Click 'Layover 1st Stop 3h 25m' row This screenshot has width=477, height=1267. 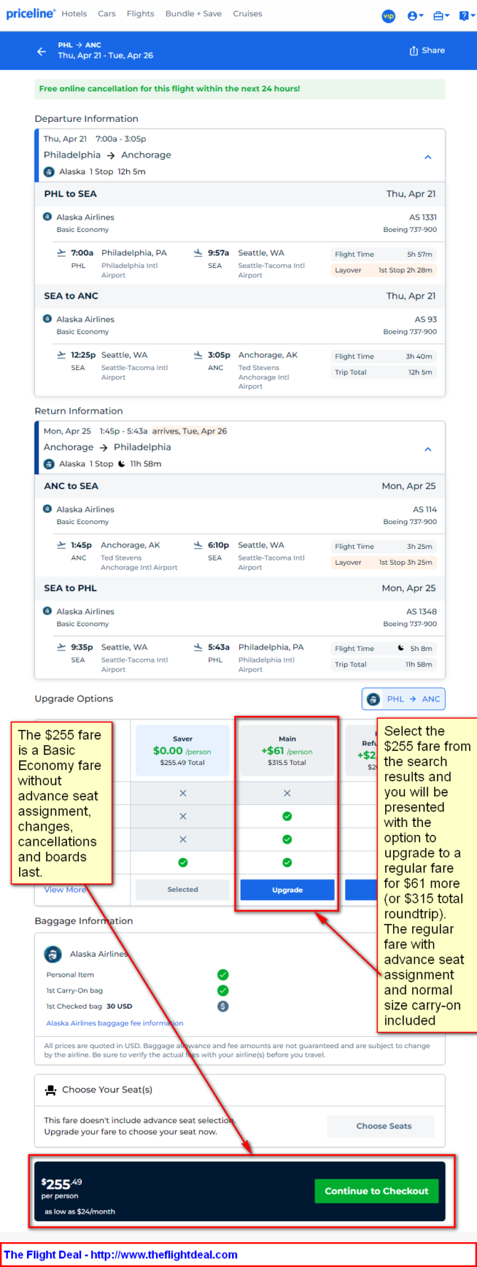pyautogui.click(x=384, y=563)
